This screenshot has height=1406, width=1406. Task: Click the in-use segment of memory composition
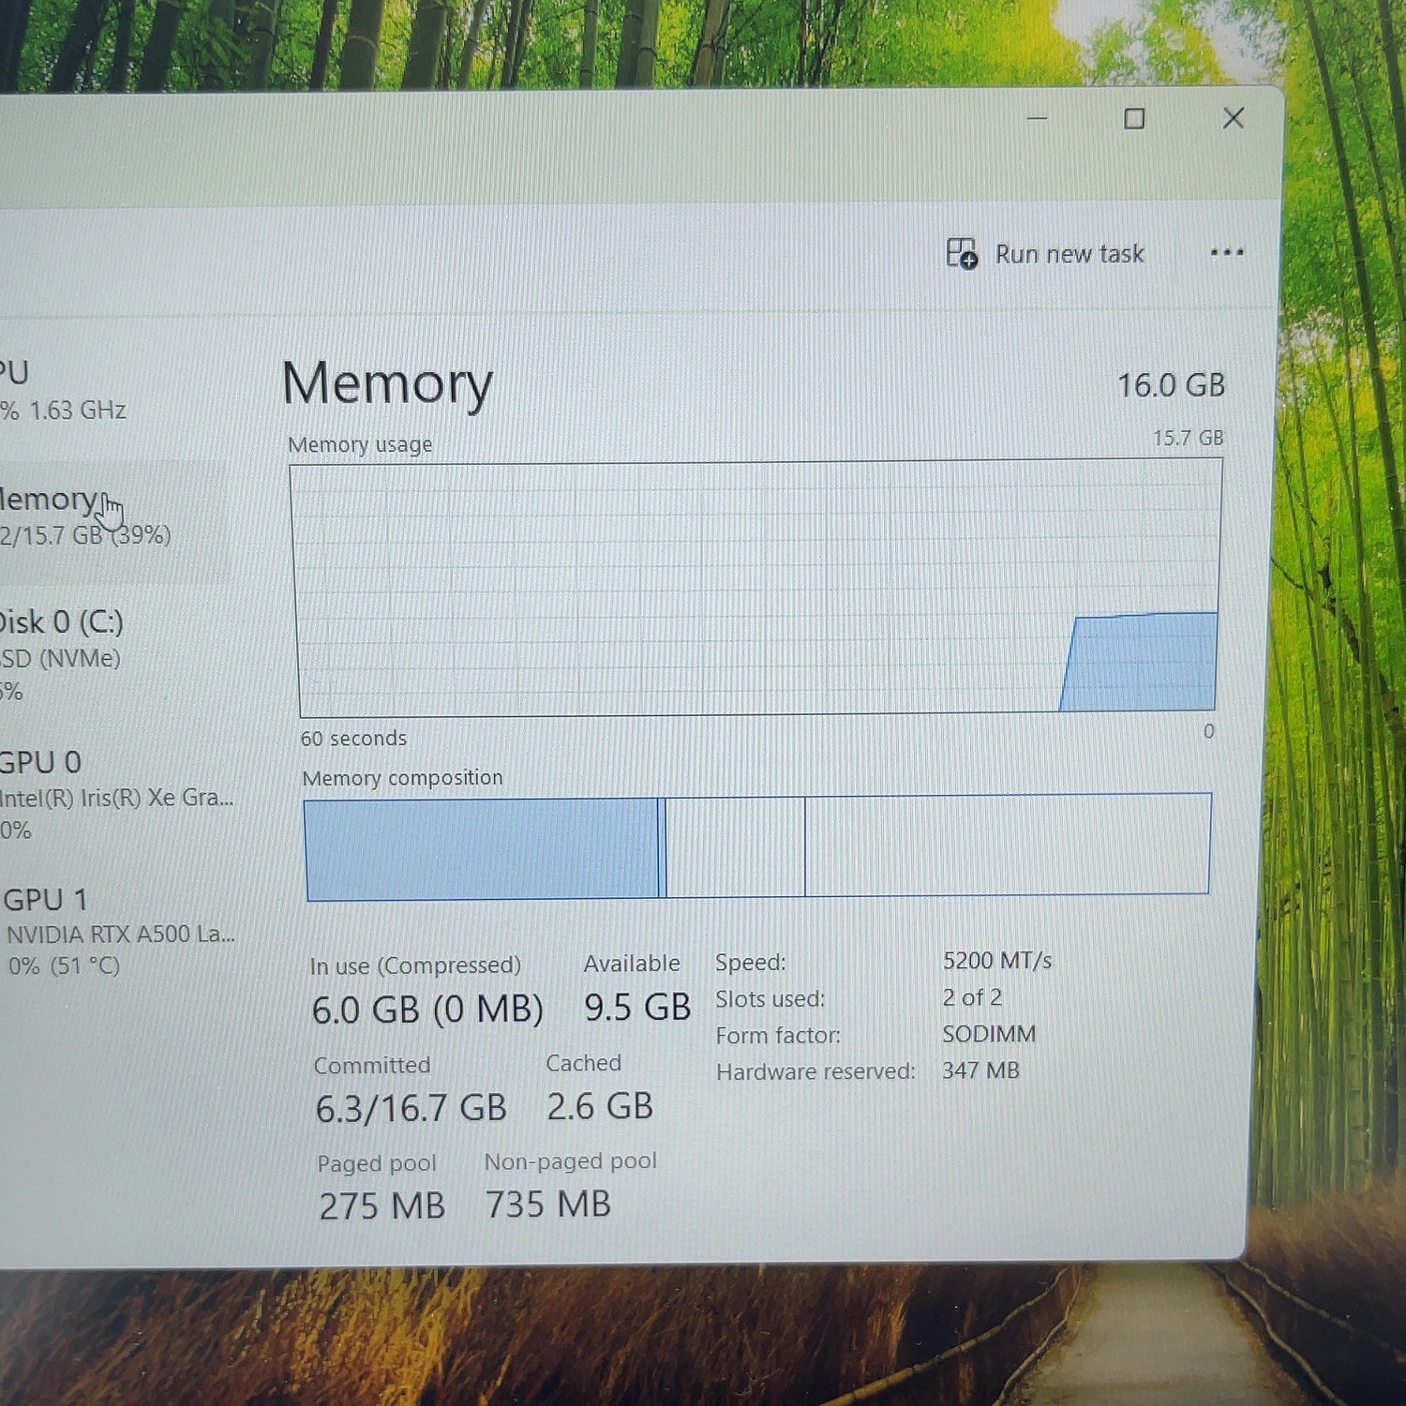[483, 849]
